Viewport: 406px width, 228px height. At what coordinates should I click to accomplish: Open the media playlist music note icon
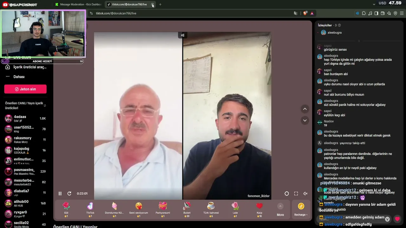coord(370,13)
